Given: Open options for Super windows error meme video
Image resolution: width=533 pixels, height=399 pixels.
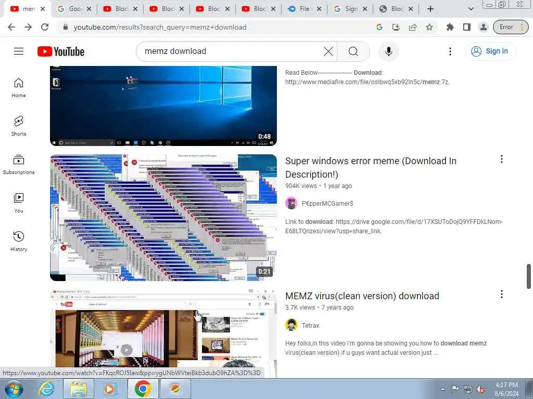Looking at the screenshot, I should click(501, 159).
